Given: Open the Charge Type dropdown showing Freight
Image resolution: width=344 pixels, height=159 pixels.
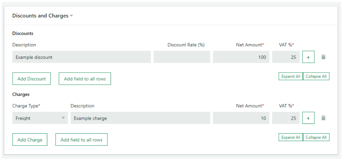Looking at the screenshot, I should coord(40,118).
